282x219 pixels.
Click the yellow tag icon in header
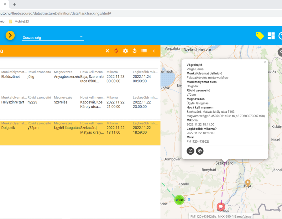click(x=260, y=36)
